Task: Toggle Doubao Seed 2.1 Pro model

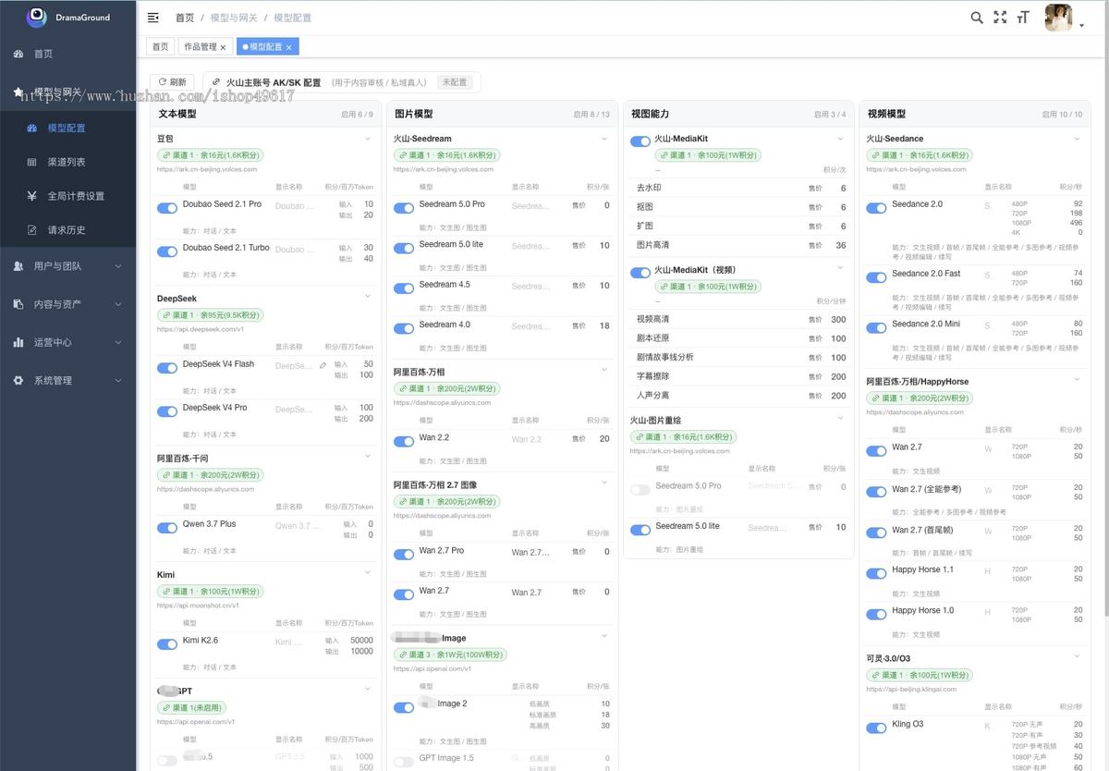Action: tap(167, 208)
